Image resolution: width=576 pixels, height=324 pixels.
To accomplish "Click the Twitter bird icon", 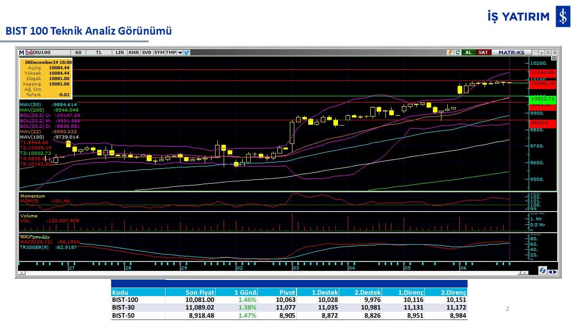I will click(x=187, y=52).
